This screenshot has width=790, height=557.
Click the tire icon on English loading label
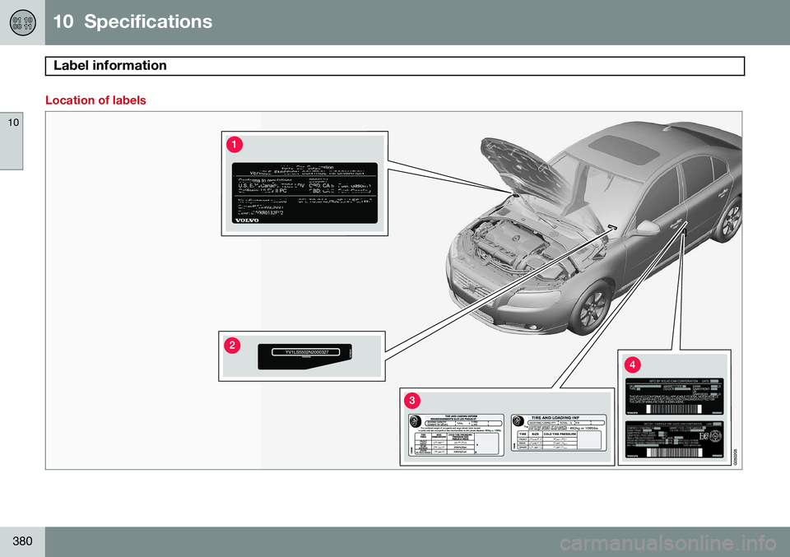tap(518, 421)
